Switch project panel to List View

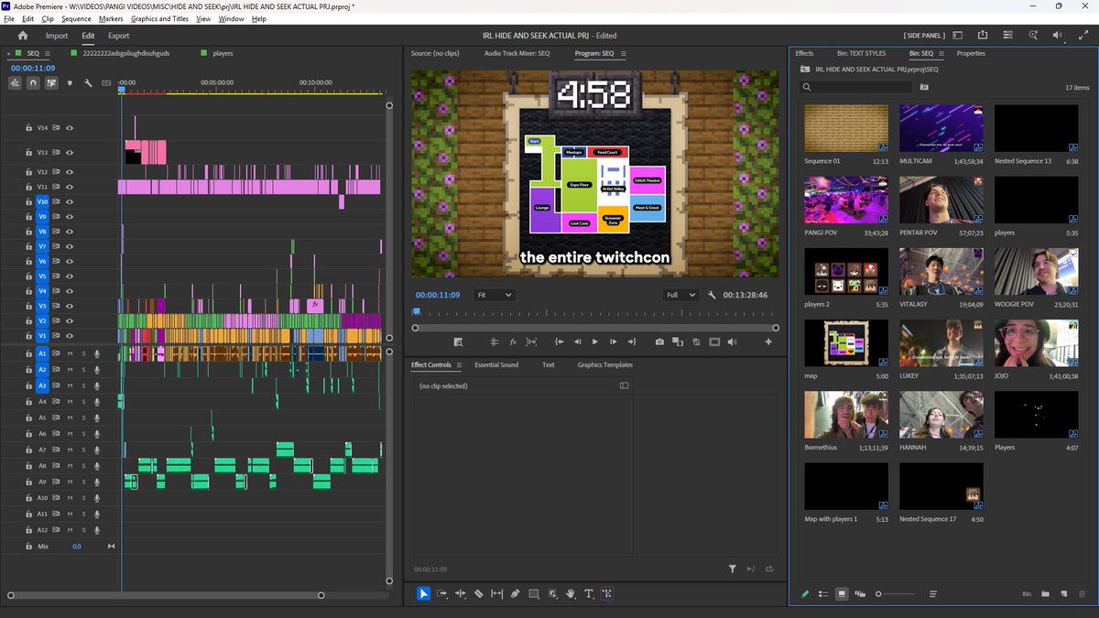point(823,594)
